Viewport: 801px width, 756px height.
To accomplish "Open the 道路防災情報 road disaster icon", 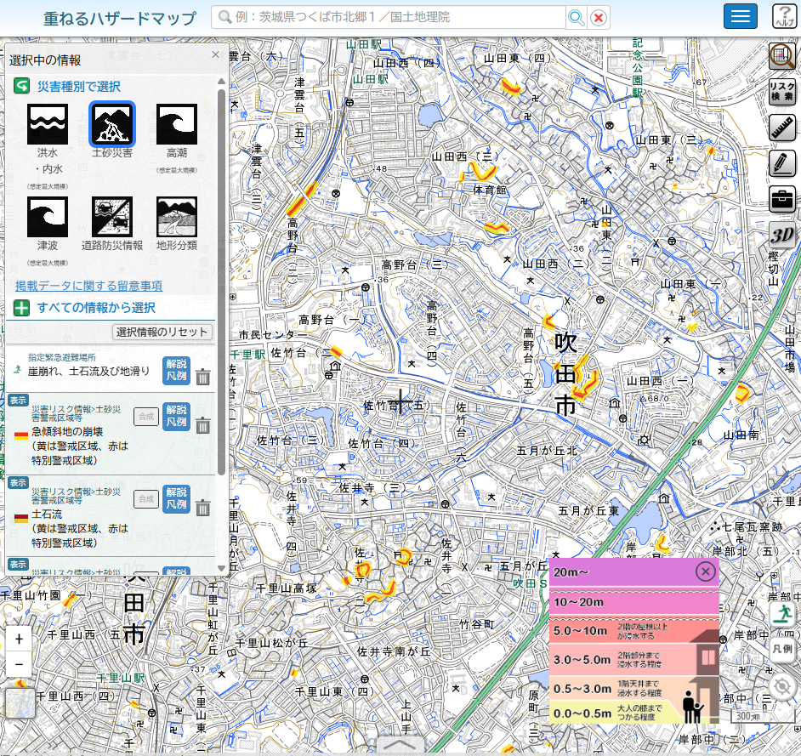I will pos(112,217).
